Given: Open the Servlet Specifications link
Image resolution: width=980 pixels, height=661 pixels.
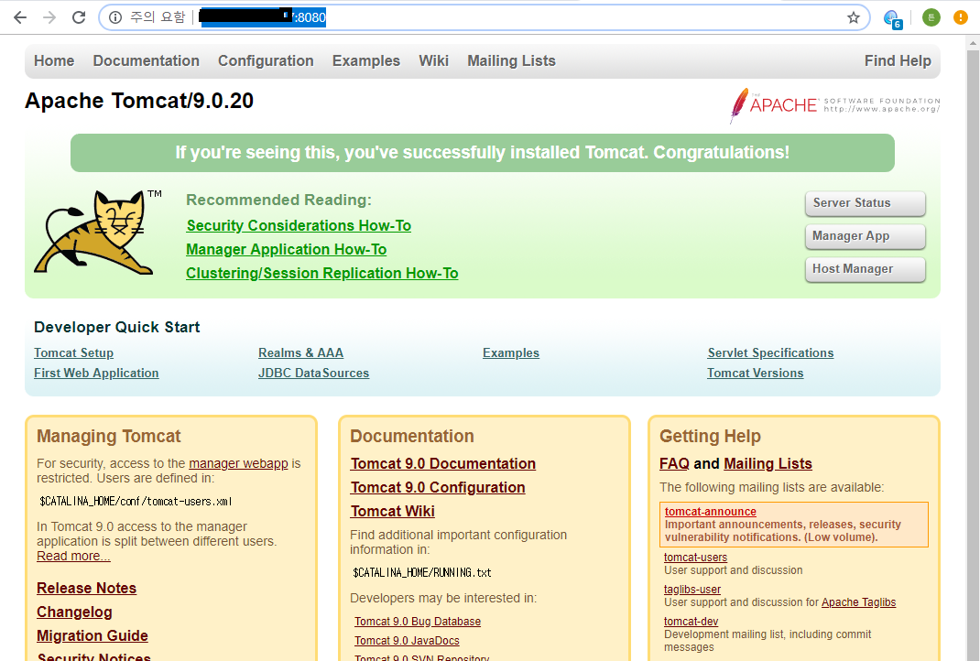Looking at the screenshot, I should (770, 353).
